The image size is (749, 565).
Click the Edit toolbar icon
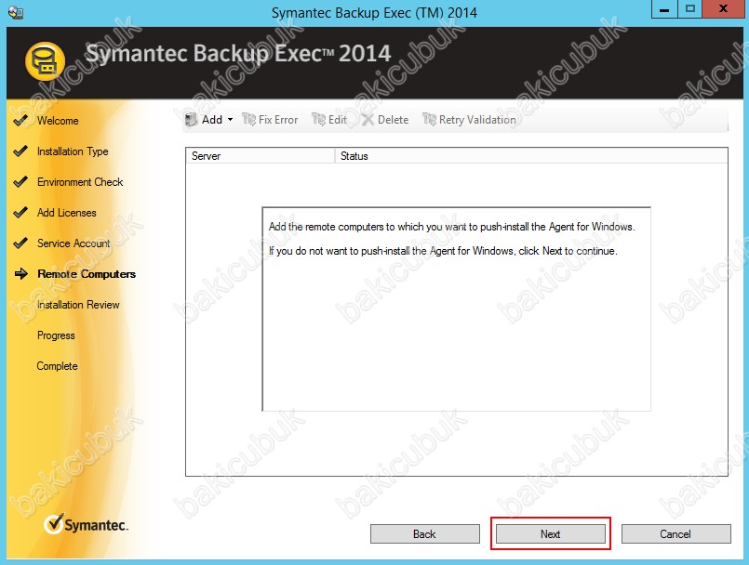click(x=318, y=119)
